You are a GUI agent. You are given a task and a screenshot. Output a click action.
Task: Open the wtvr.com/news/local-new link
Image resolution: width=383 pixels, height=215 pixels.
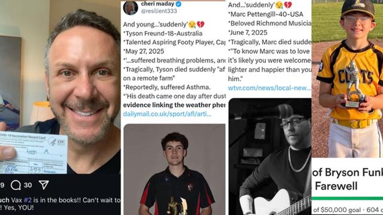(269, 88)
